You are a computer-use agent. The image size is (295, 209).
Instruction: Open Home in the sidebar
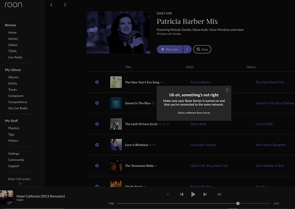coord(12,32)
